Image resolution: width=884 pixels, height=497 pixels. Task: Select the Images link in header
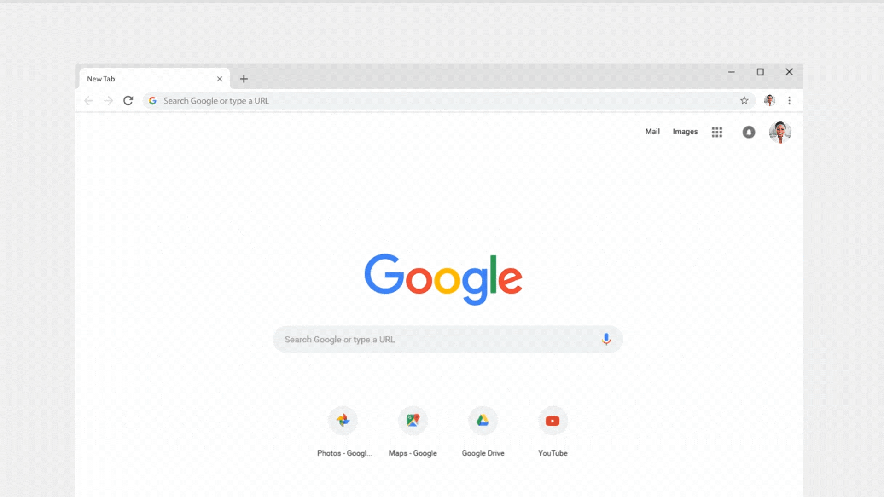pyautogui.click(x=685, y=131)
